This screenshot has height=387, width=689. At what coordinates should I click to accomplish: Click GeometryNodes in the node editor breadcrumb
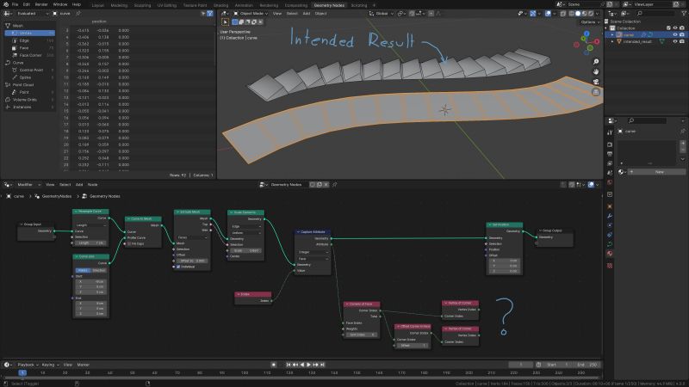[56, 196]
